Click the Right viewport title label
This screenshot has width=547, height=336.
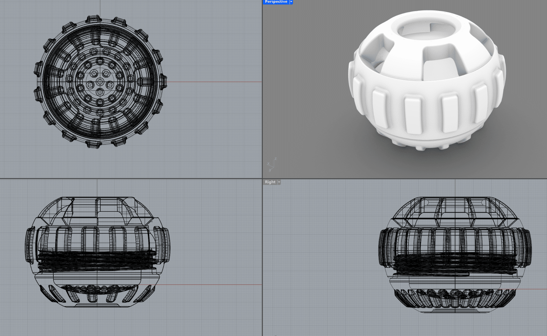click(270, 182)
